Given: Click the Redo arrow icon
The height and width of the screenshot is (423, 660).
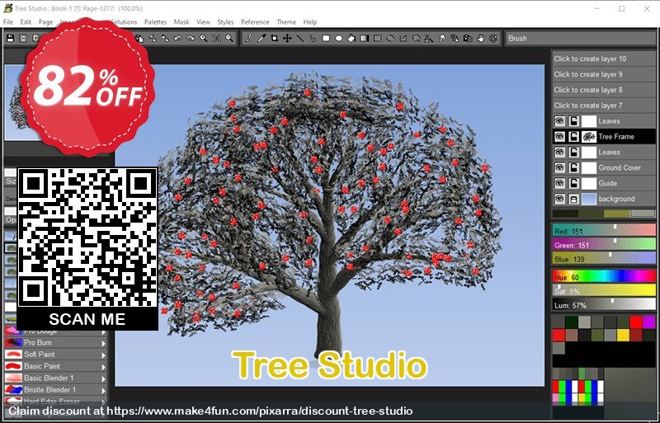Looking at the screenshot, I should coord(191,38).
